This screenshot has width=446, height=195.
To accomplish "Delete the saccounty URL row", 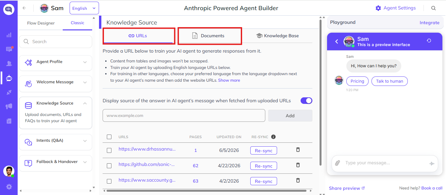I will coord(298,180).
